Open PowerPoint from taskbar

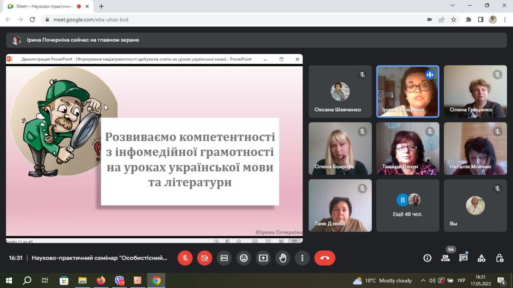(138, 280)
